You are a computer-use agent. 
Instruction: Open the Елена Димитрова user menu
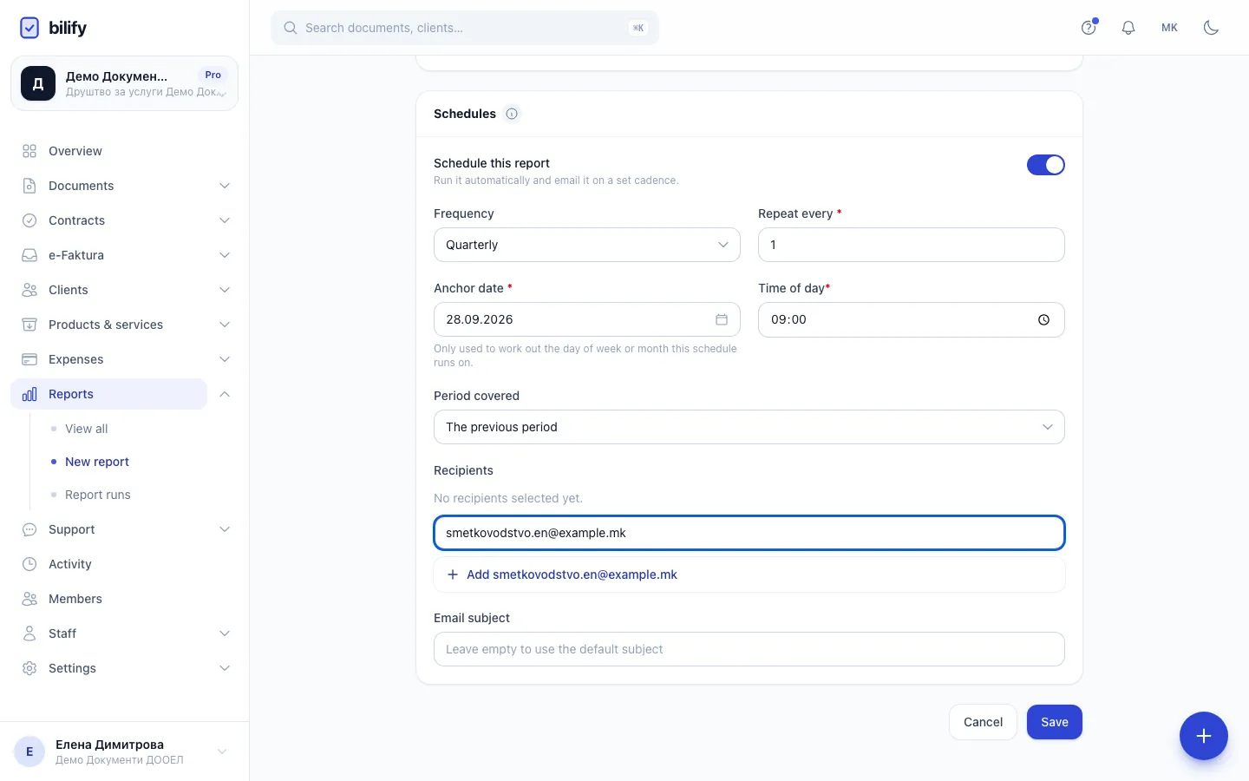tap(124, 751)
